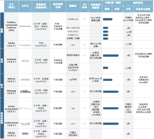Select the mTNBC (3L) indication

(x=73, y=19)
